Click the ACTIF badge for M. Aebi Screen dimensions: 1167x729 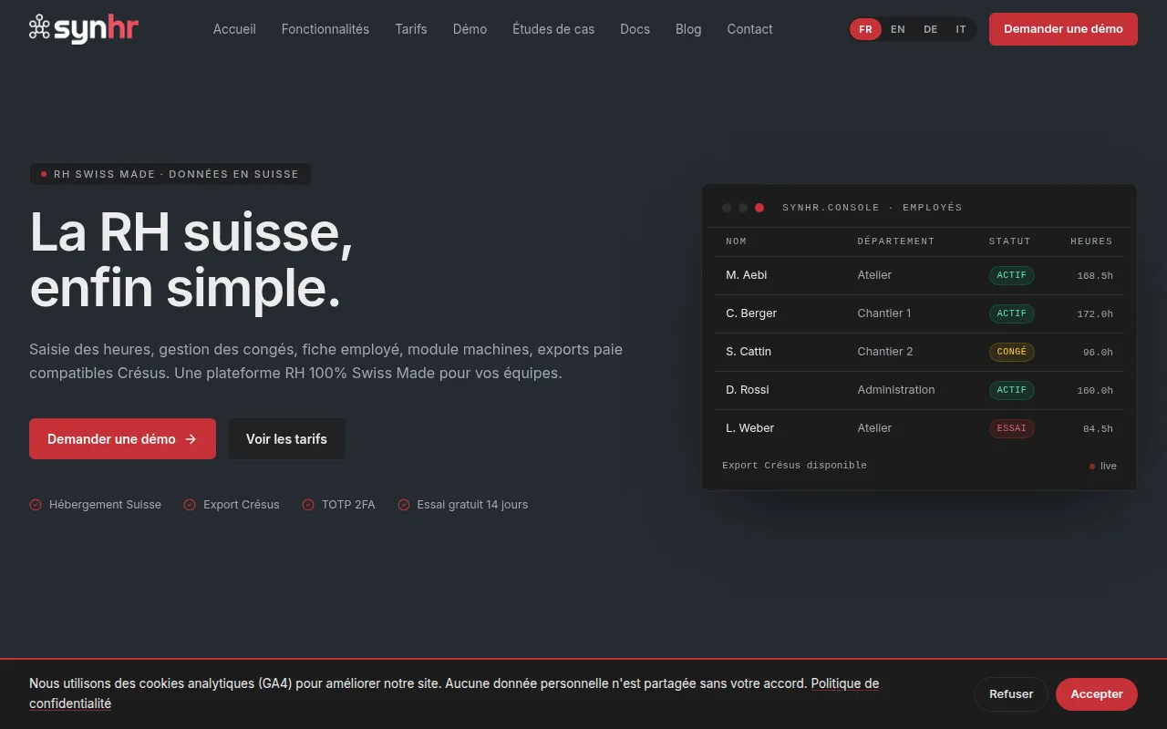click(x=1012, y=275)
